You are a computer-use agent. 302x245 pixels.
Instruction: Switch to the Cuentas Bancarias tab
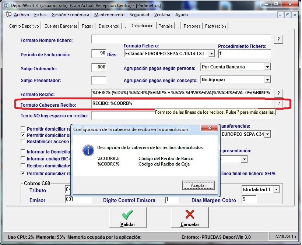click(x=61, y=26)
